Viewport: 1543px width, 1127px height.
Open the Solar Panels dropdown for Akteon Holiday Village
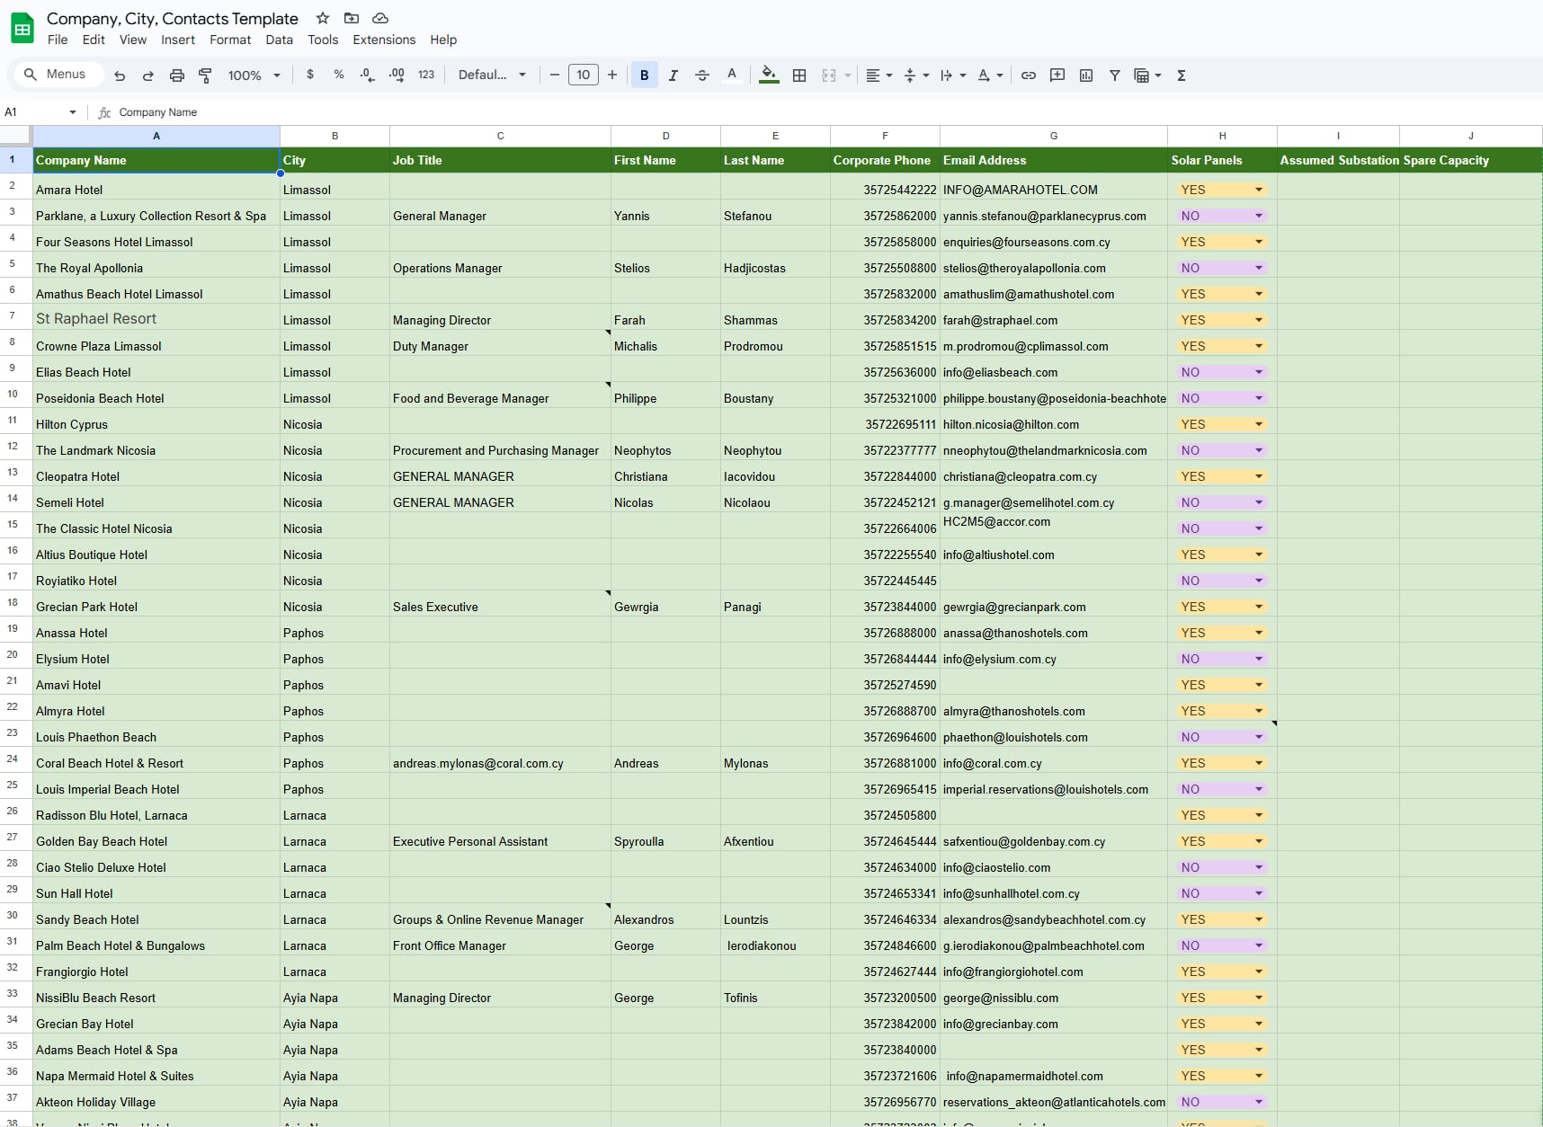[x=1259, y=1102]
